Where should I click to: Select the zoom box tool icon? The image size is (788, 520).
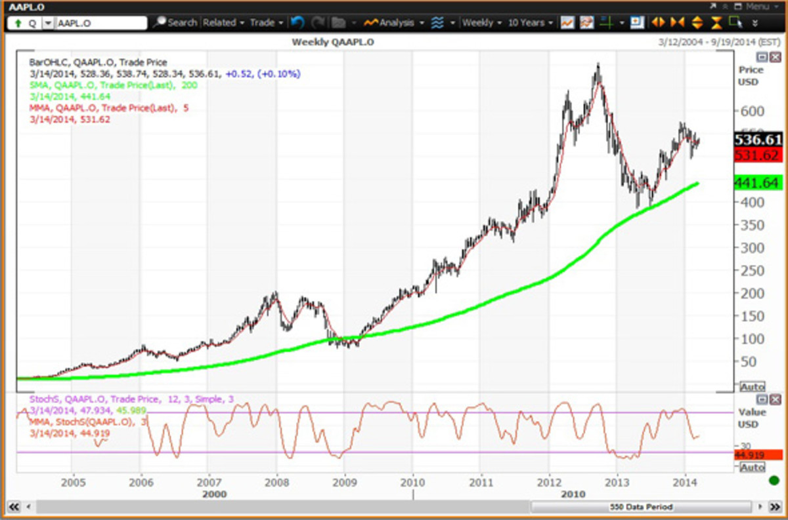click(734, 22)
